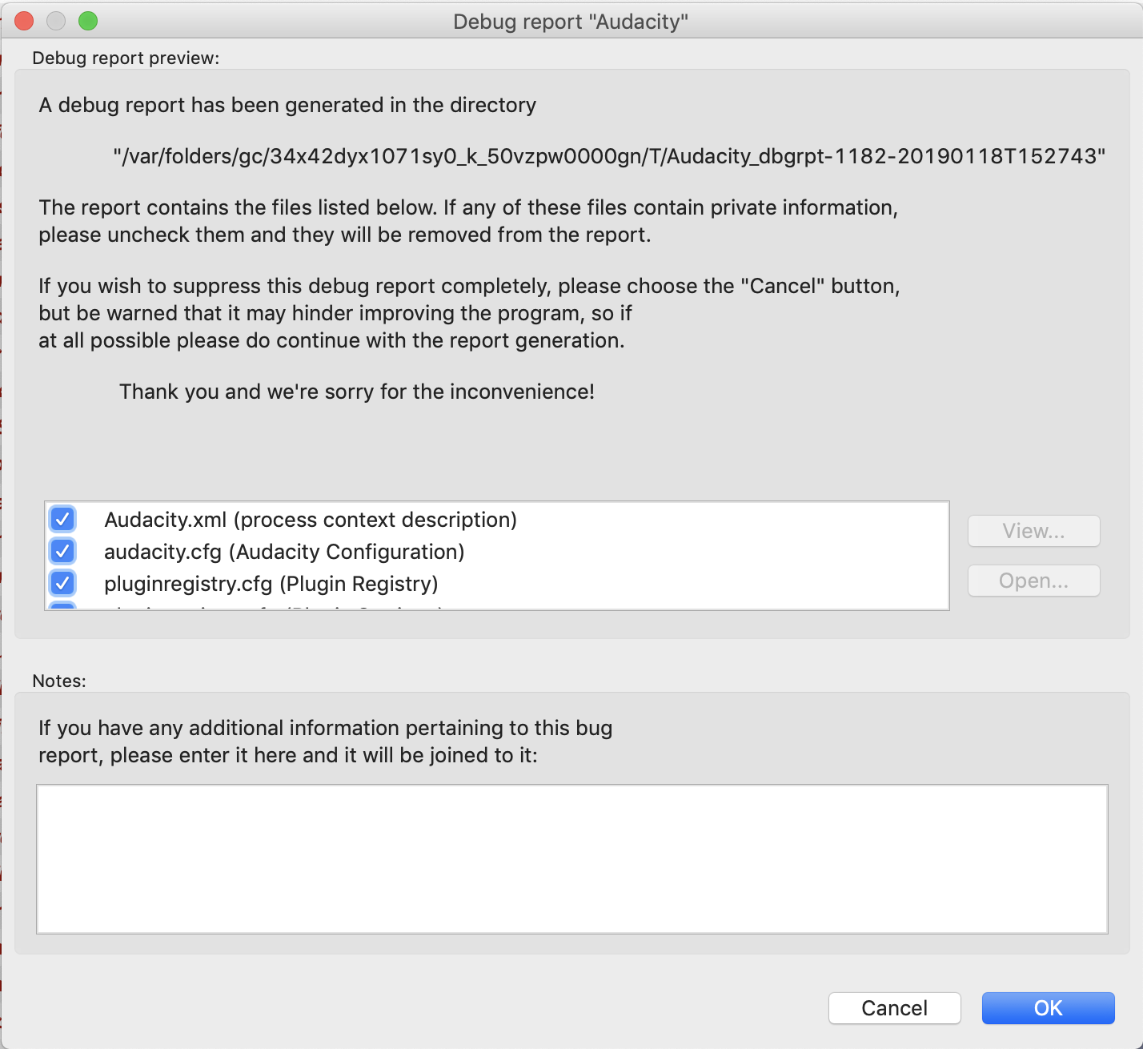Screen dimensions: 1143x1049
Task: Select the pluginregistry.cfg (Plugin Registry) row
Action: pyautogui.click(x=496, y=584)
